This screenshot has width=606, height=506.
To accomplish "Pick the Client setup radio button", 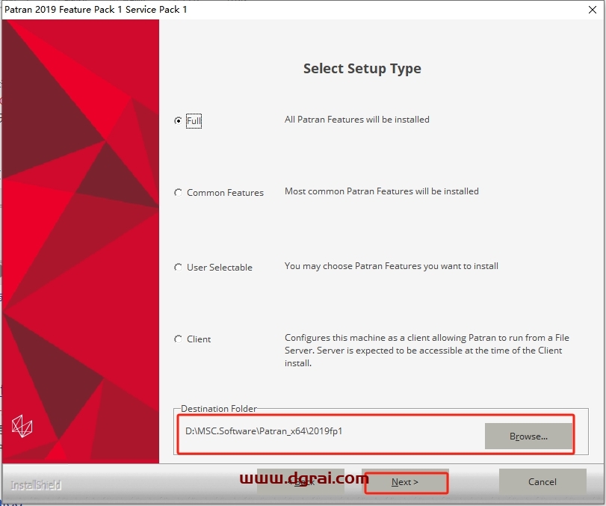I will point(178,339).
